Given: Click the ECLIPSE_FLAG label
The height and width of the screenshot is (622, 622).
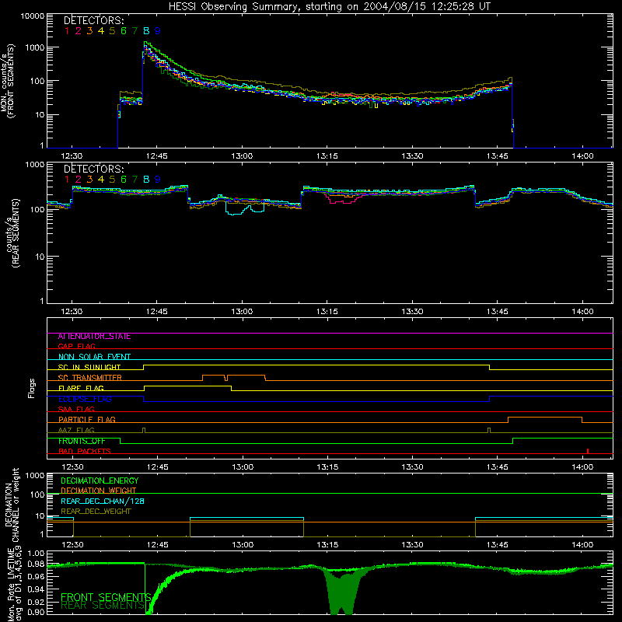Looking at the screenshot, I should tap(85, 399).
